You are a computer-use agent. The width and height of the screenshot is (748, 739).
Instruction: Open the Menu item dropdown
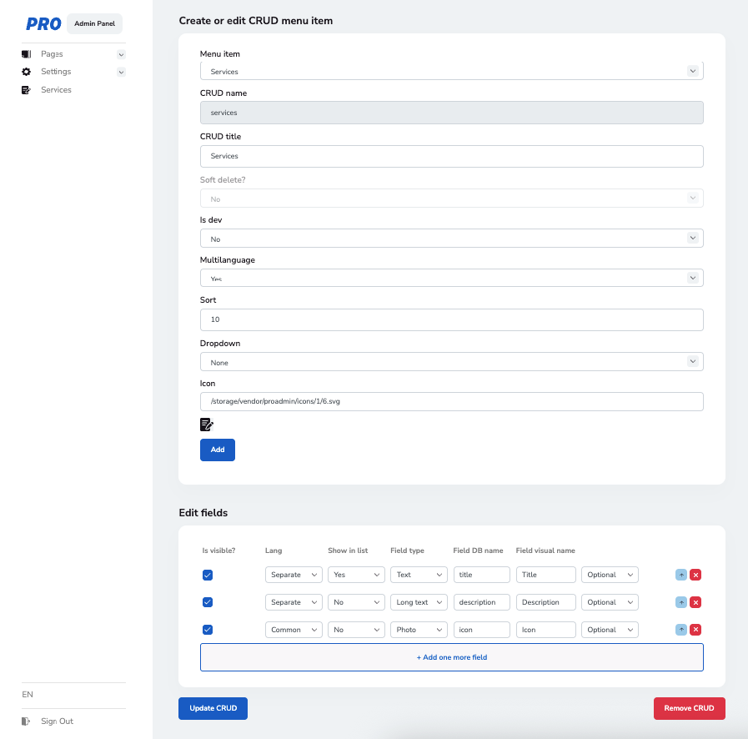pos(451,72)
